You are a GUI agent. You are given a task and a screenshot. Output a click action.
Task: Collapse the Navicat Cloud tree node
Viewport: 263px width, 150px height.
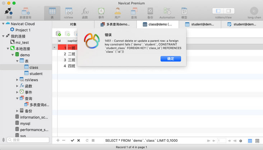point(3,24)
